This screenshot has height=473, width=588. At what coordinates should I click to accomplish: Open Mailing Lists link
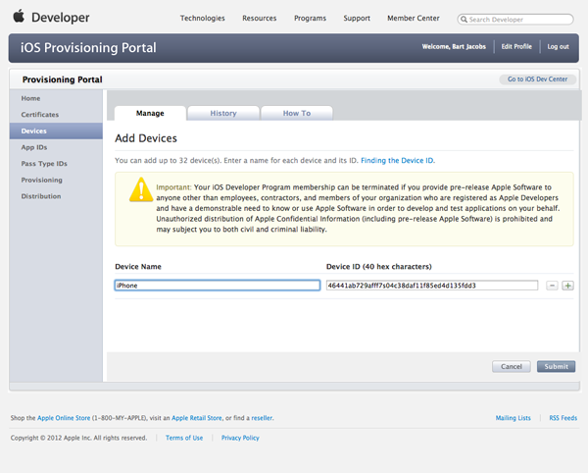click(513, 418)
